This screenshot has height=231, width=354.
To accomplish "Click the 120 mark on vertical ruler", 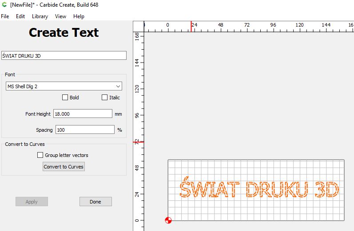I will coord(137,89).
